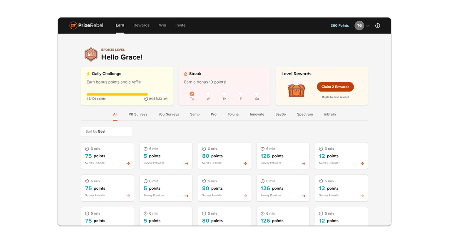The height and width of the screenshot is (243, 449).
Task: Click the Streak flame icon
Action: 186,74
